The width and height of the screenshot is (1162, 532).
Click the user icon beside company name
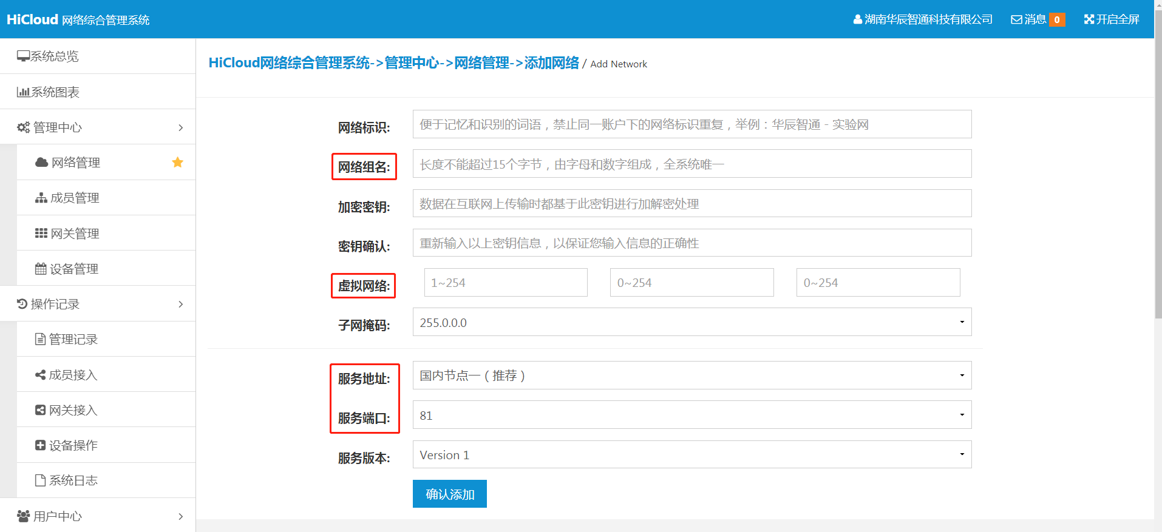[x=857, y=19]
